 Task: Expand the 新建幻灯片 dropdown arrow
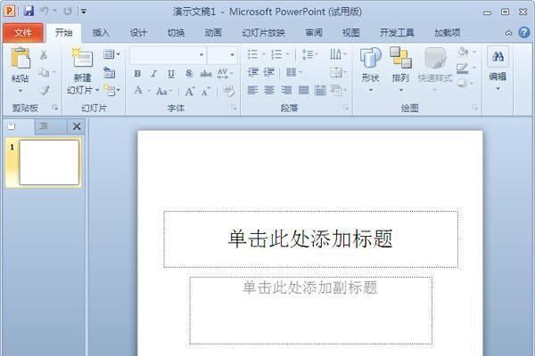pos(97,90)
